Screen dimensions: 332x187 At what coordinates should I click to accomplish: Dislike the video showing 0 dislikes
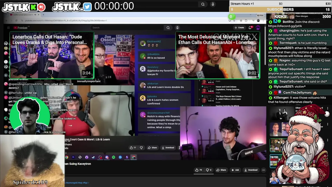click(x=209, y=170)
